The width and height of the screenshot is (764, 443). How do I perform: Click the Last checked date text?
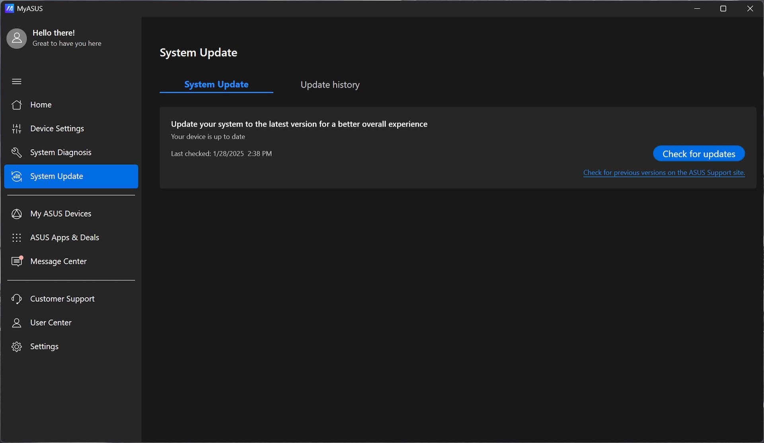pos(221,153)
